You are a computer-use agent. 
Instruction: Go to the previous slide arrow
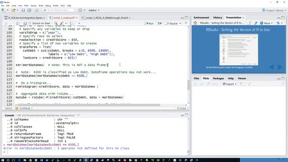(271, 67)
